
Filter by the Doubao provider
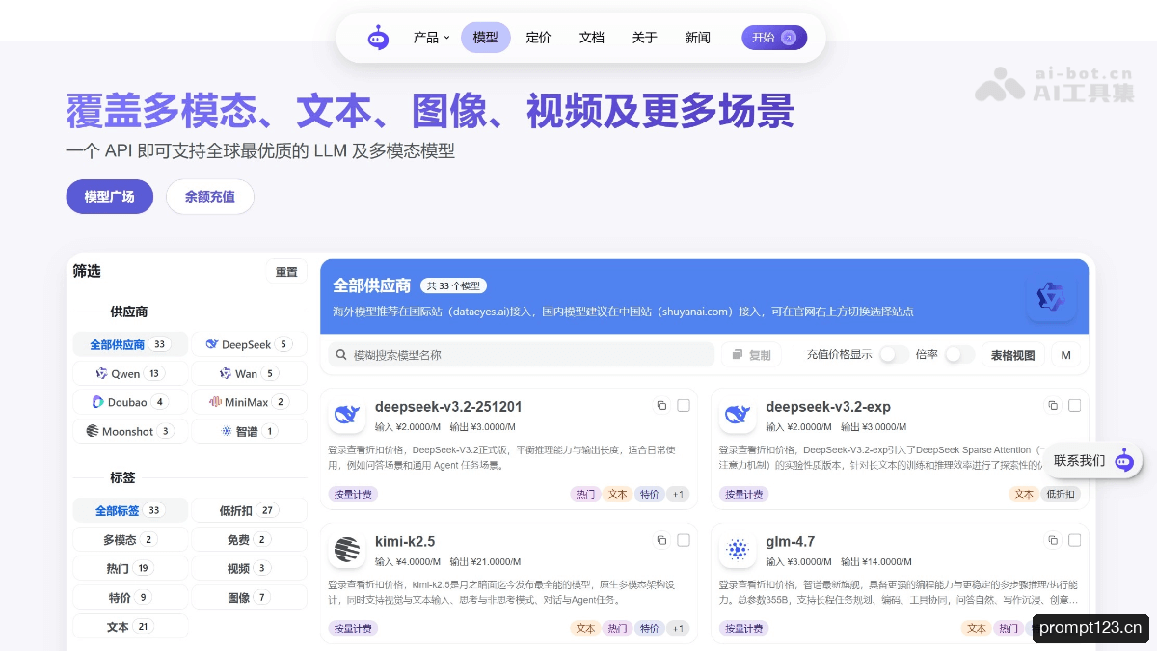130,402
